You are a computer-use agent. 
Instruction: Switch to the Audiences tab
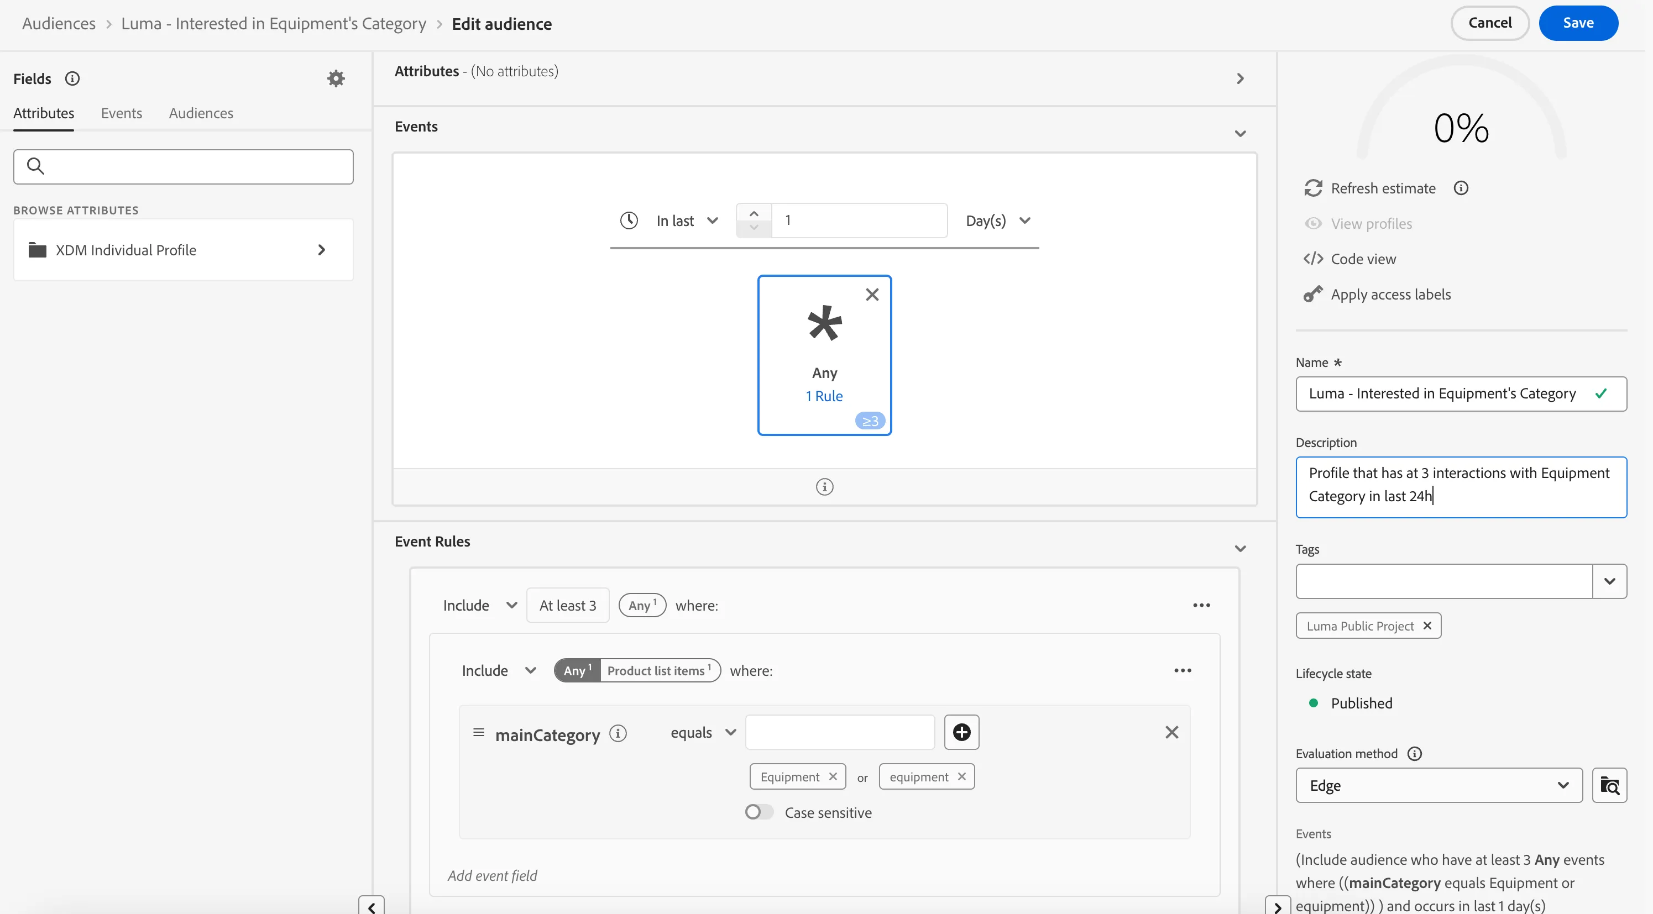201,113
